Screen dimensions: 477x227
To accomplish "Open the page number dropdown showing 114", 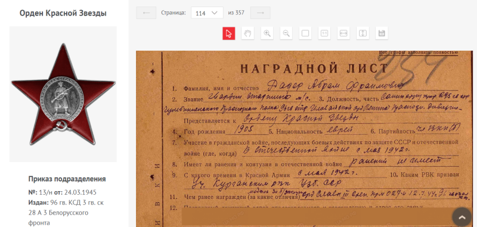I will tap(207, 13).
